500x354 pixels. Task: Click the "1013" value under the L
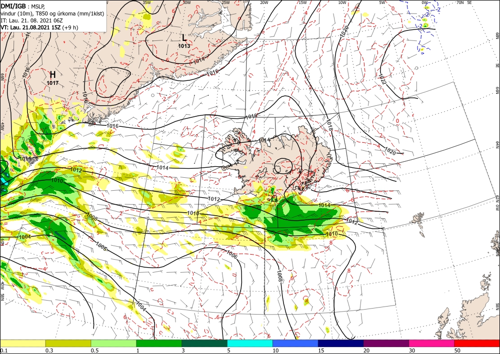point(184,46)
